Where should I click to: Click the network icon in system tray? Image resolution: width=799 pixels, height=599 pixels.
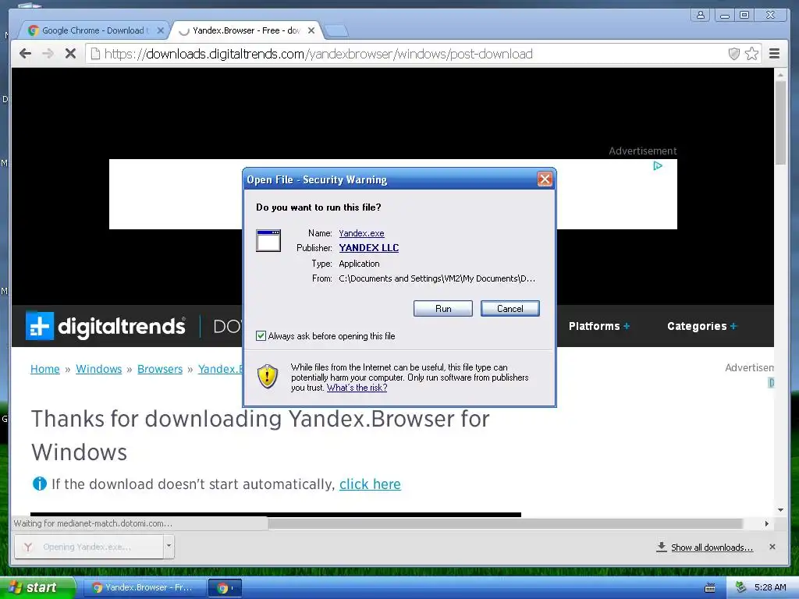741,587
